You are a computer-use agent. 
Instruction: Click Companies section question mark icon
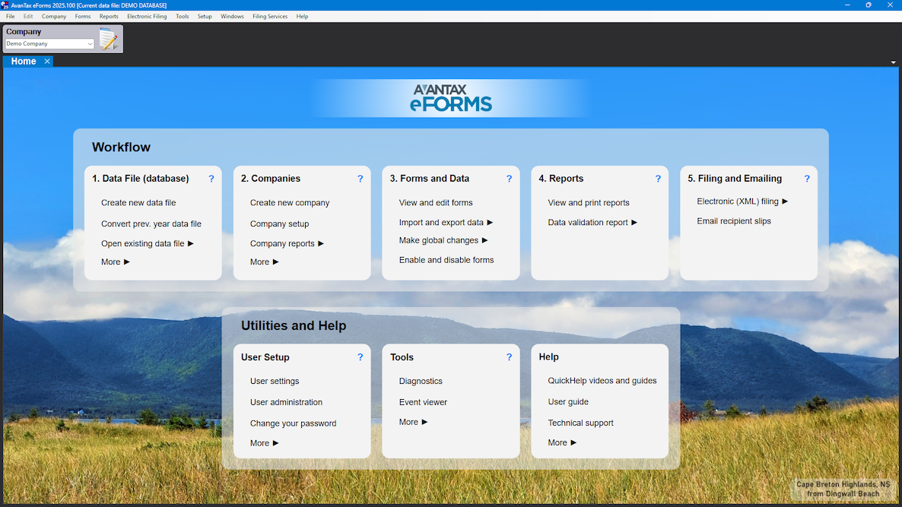pyautogui.click(x=360, y=179)
